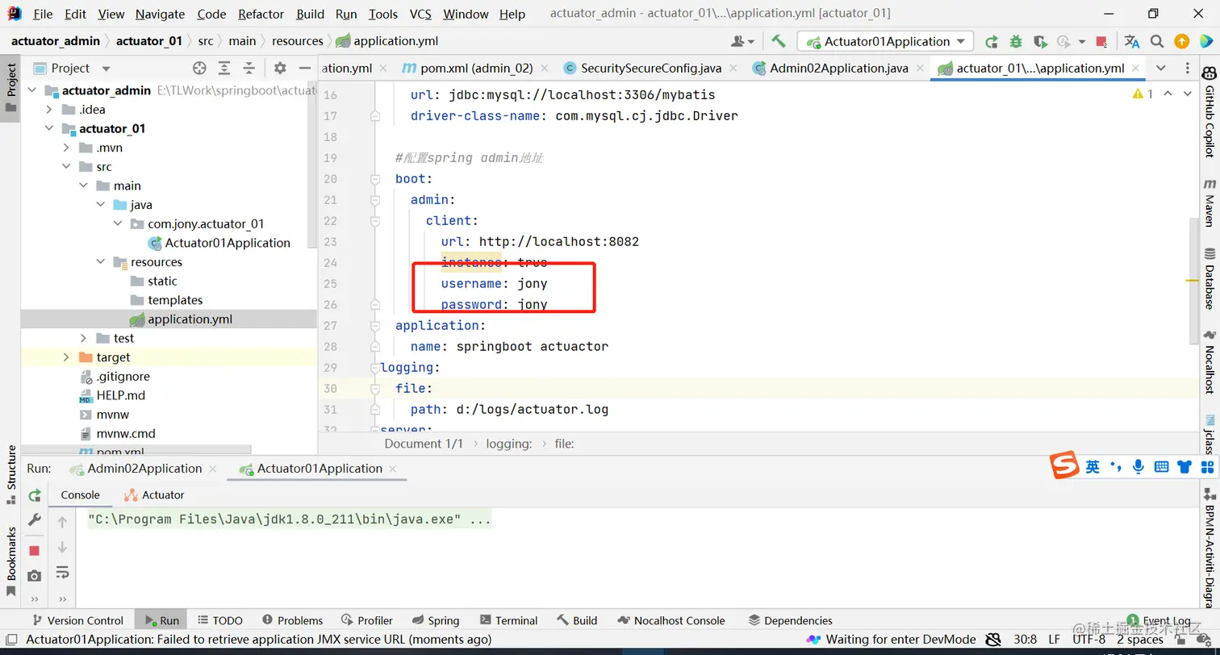The image size is (1220, 655).
Task: Dump threads with the camera icon
Action: point(35,575)
